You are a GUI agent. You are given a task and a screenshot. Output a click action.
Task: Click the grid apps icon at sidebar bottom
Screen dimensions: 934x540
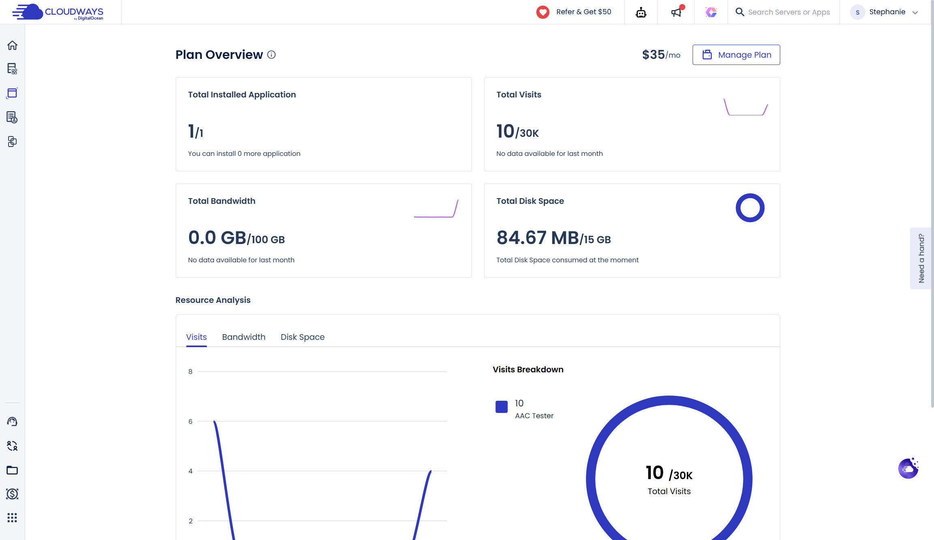12,518
